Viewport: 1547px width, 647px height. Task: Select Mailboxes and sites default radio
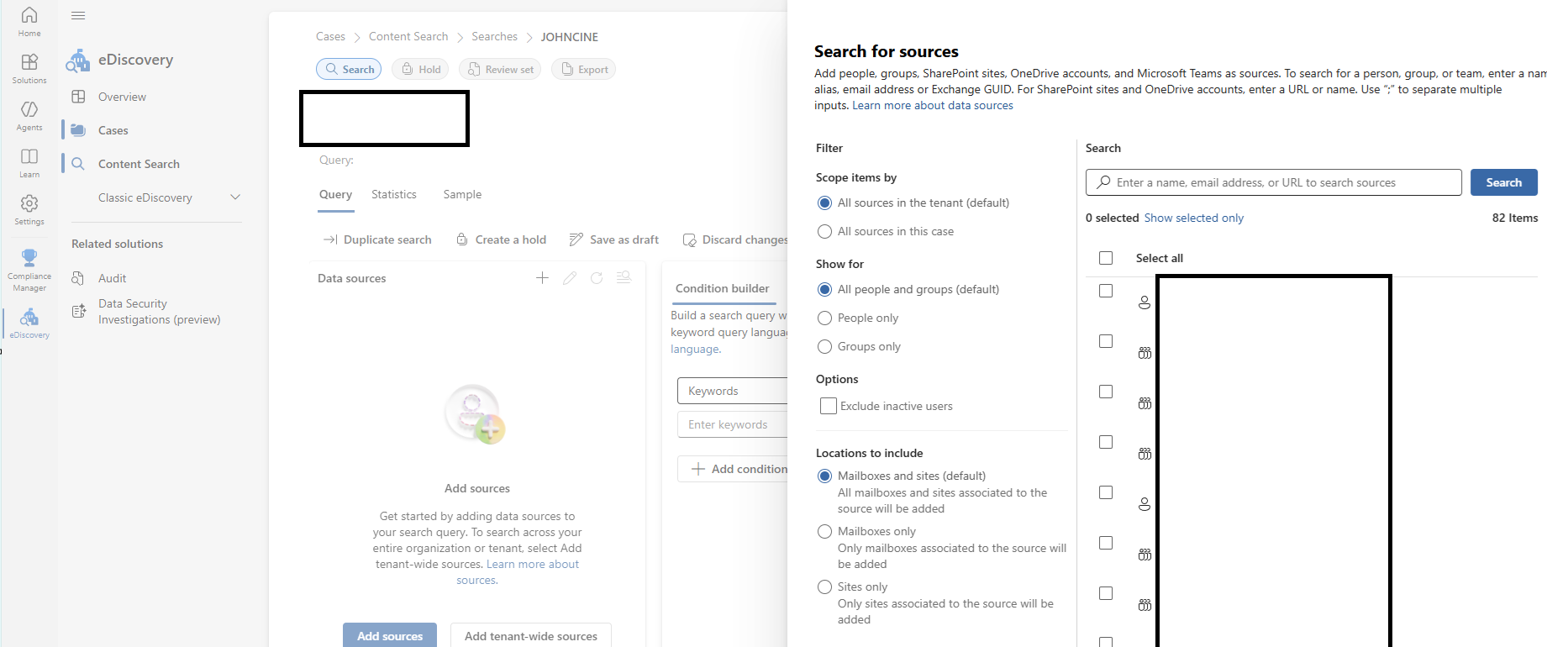click(824, 476)
